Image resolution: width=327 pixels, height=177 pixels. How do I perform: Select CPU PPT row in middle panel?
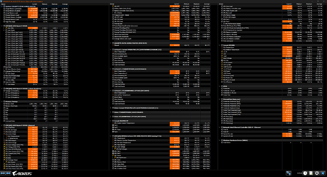click(x=160, y=7)
